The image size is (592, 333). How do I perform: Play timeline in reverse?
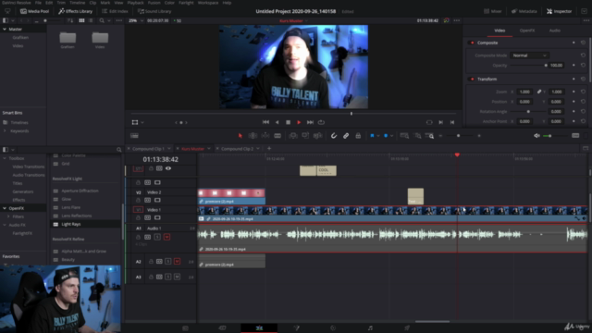click(x=277, y=122)
